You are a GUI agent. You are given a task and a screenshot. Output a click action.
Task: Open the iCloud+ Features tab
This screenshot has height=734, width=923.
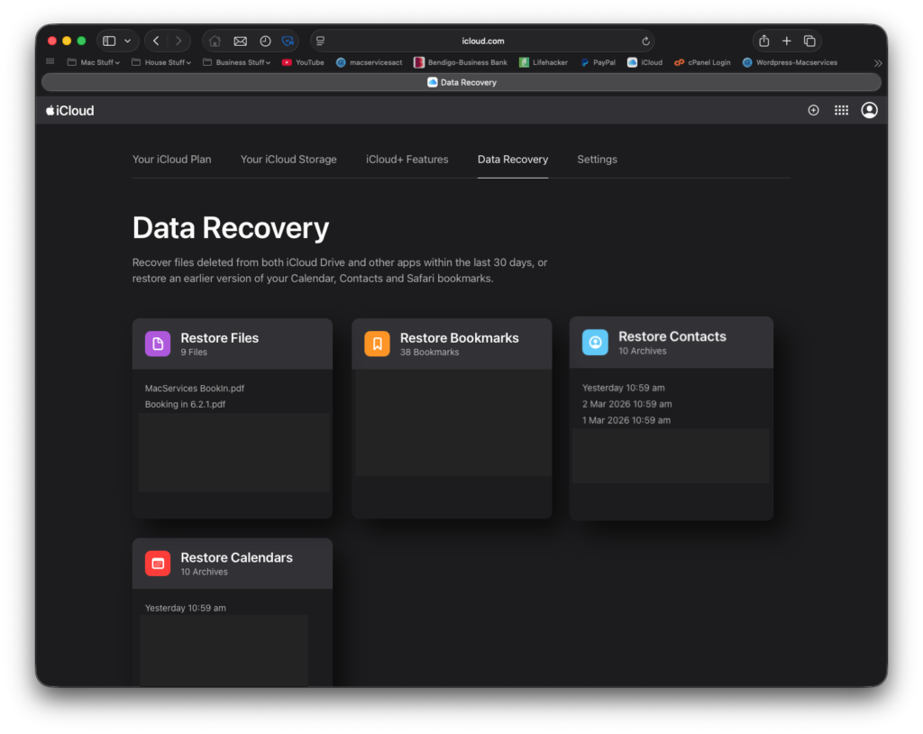(407, 160)
